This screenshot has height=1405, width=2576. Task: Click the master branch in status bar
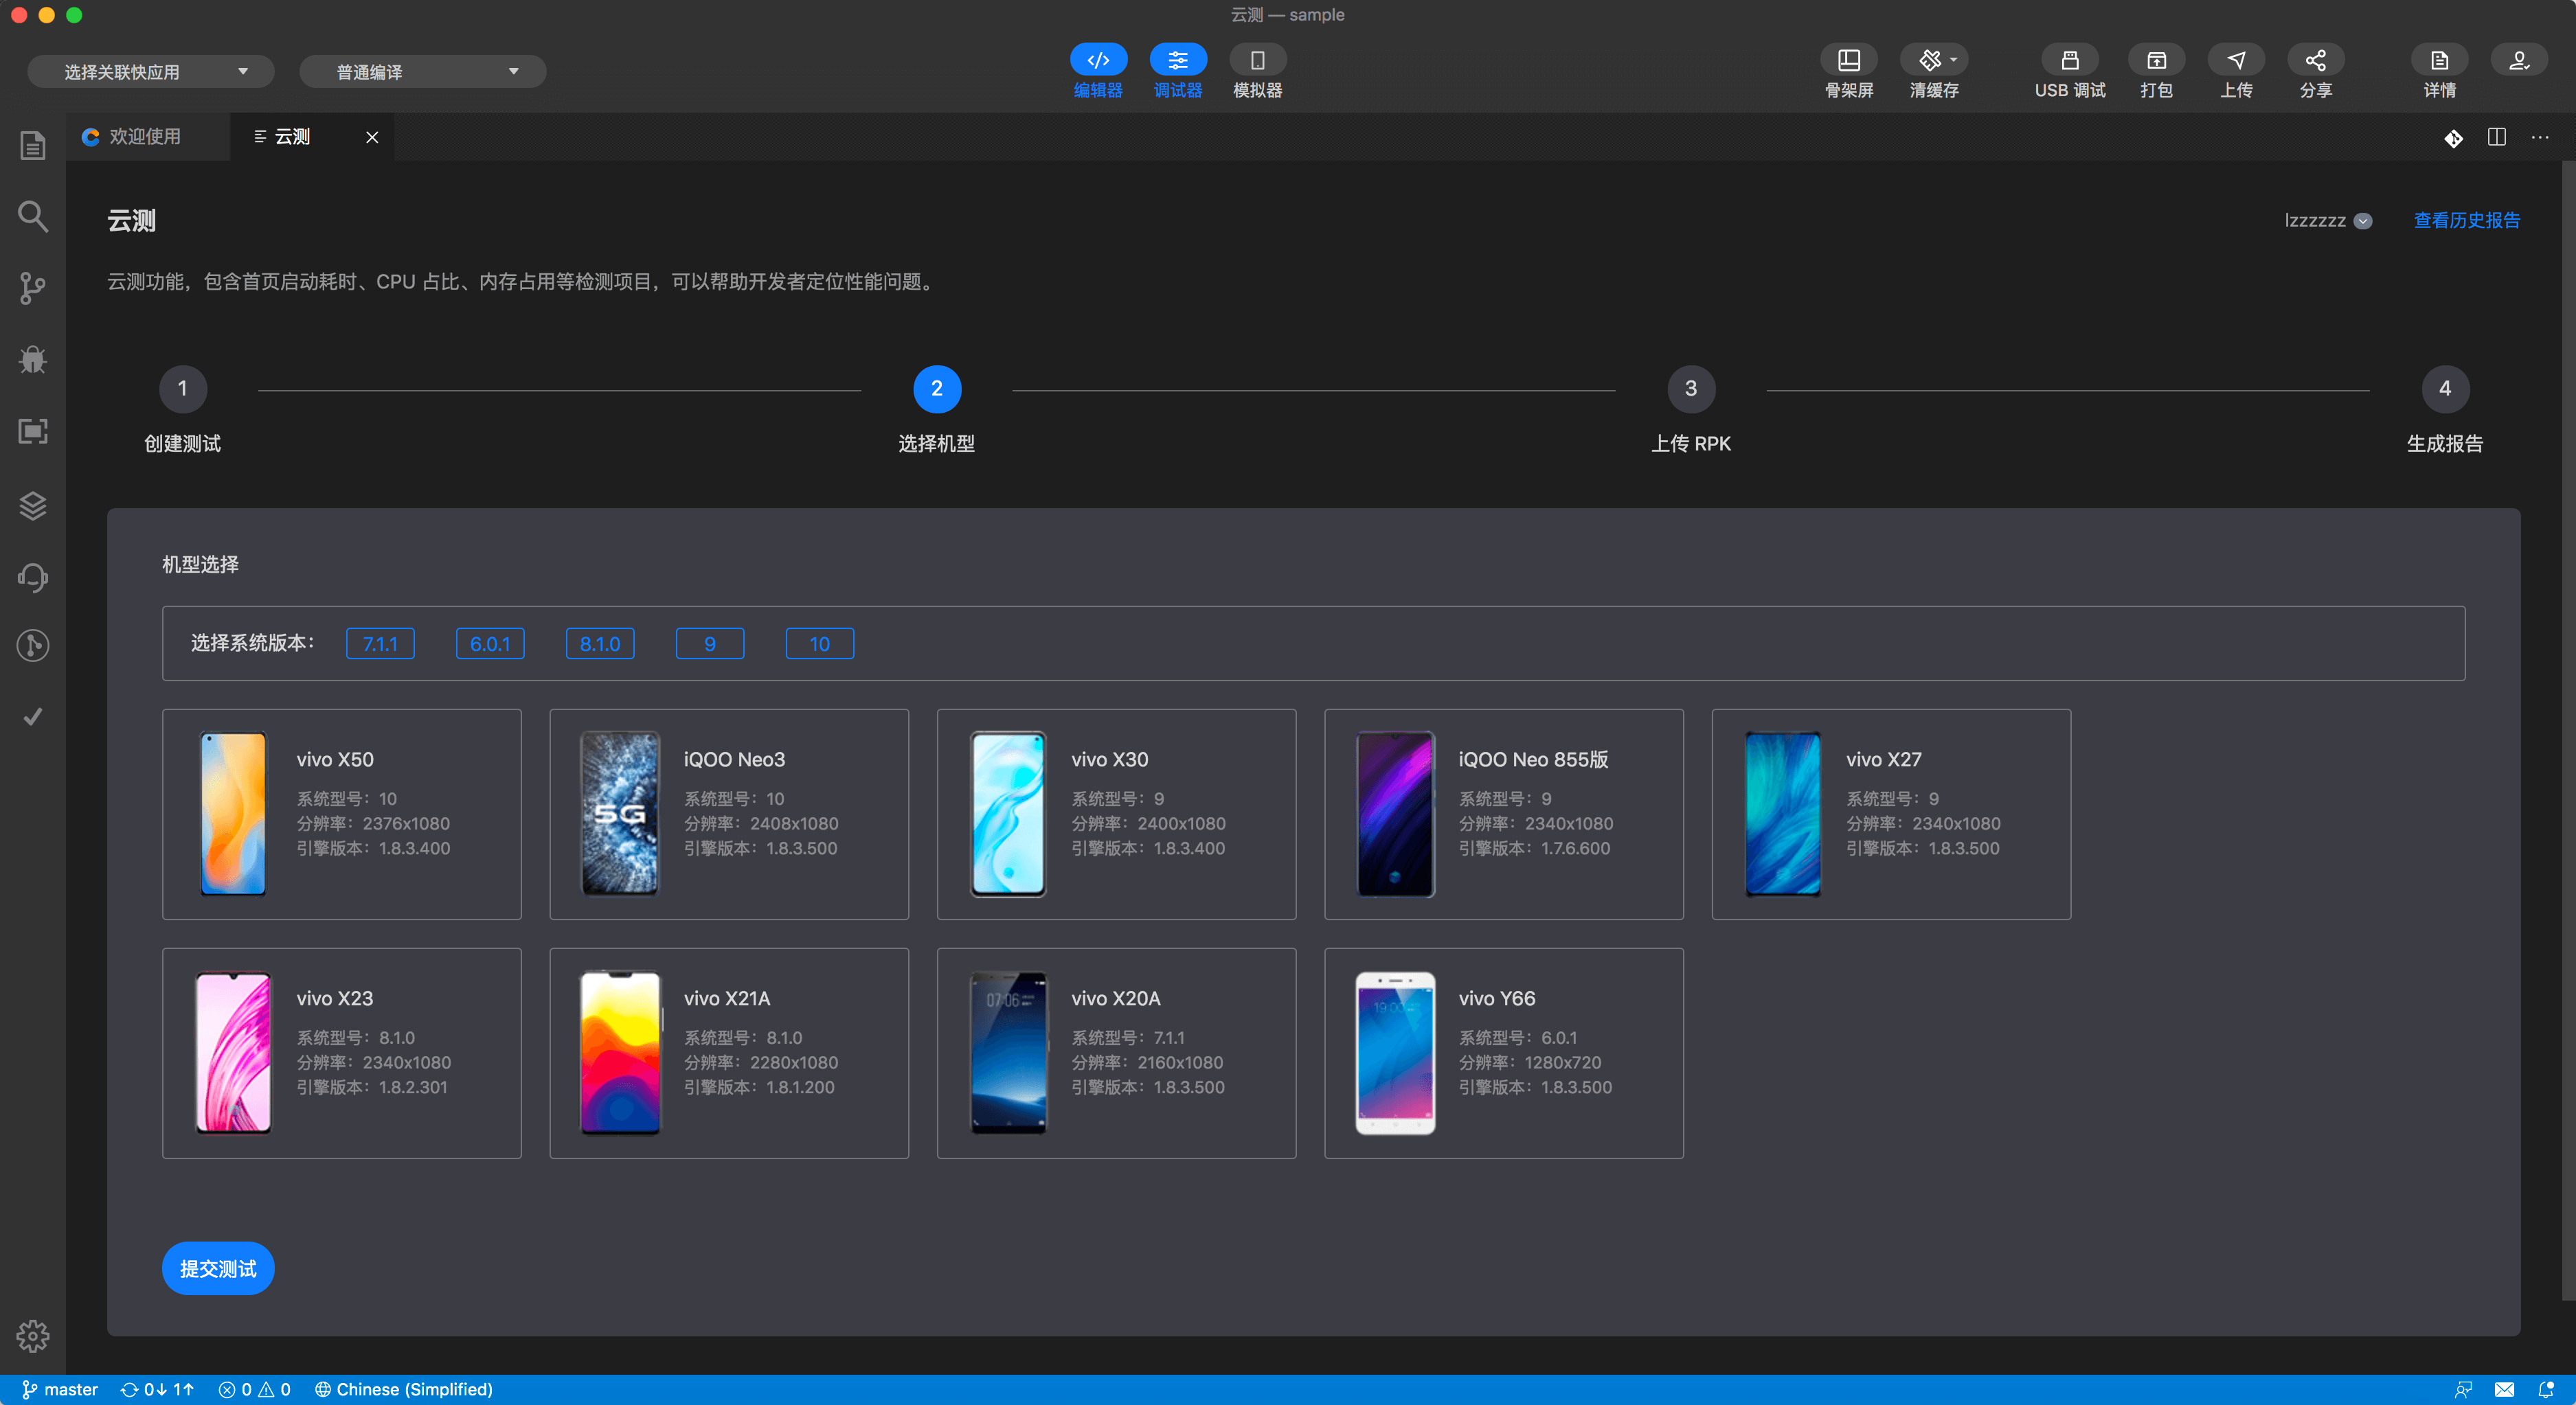coord(60,1389)
